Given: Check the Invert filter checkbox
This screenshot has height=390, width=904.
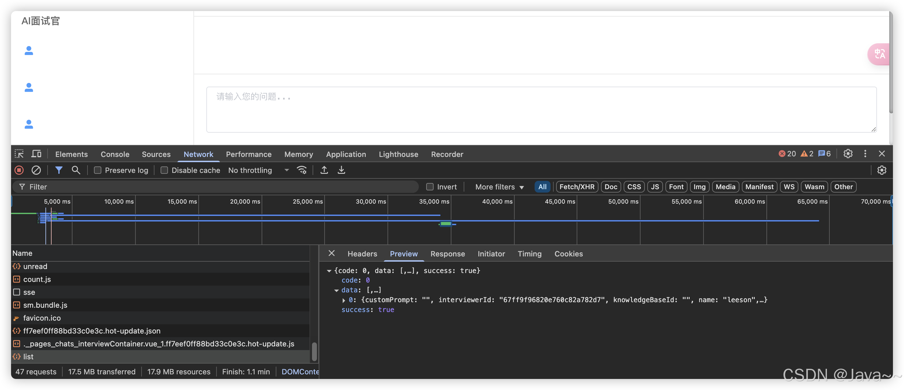Looking at the screenshot, I should point(430,187).
